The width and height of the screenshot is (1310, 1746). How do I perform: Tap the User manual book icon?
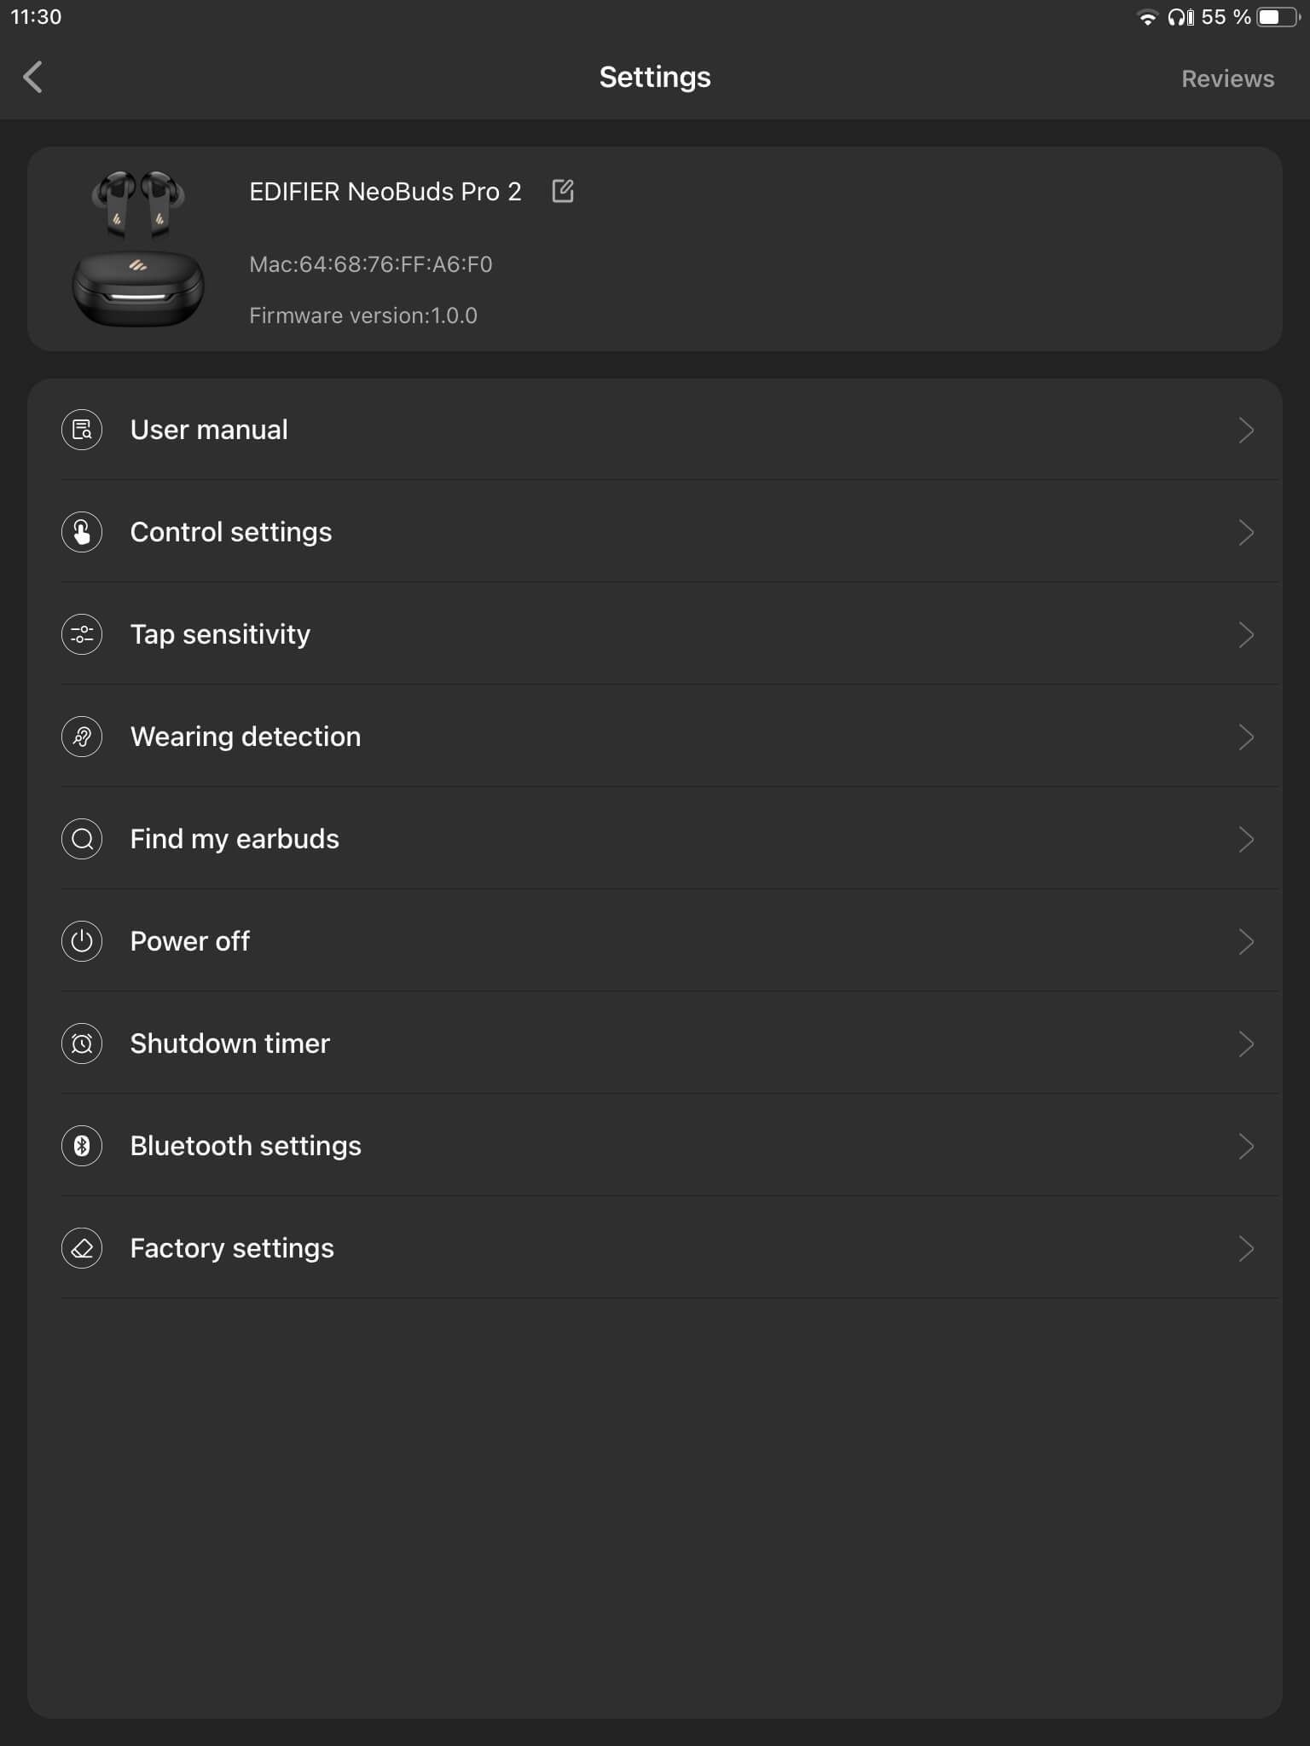click(82, 430)
